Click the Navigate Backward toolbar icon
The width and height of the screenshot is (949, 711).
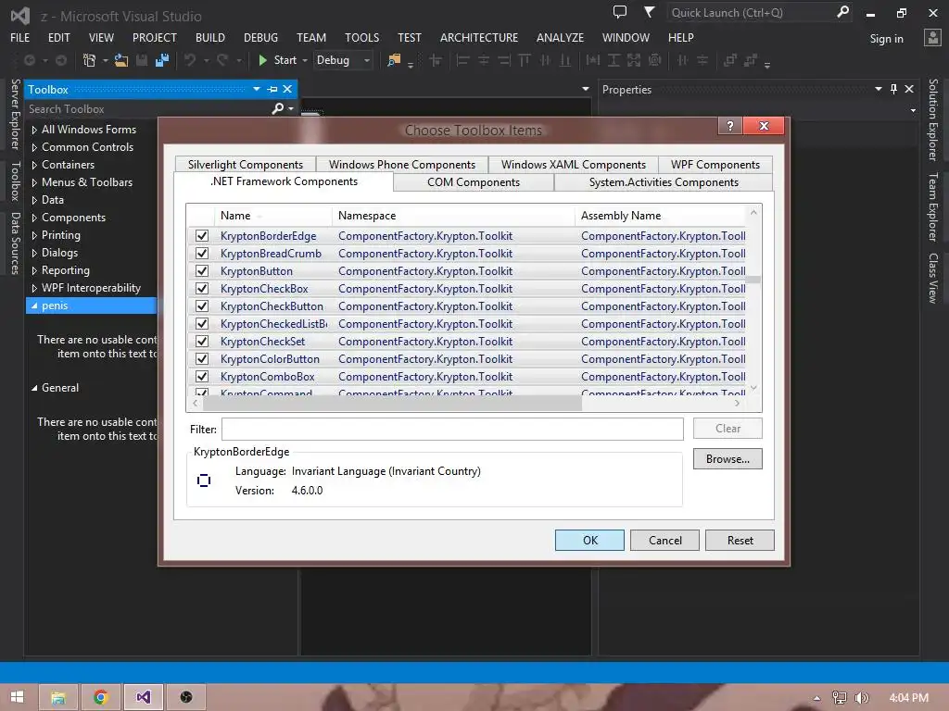click(x=29, y=60)
